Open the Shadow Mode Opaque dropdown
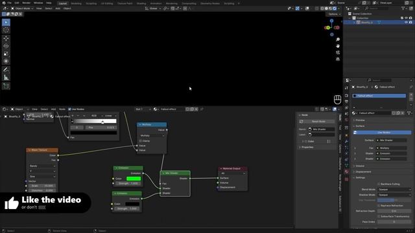This screenshot has height=233, width=415. point(394,195)
